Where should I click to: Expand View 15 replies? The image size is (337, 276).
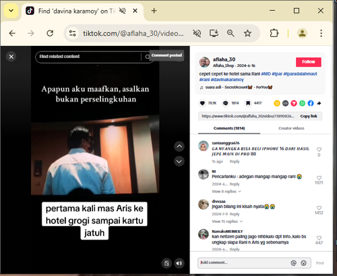coord(227,221)
